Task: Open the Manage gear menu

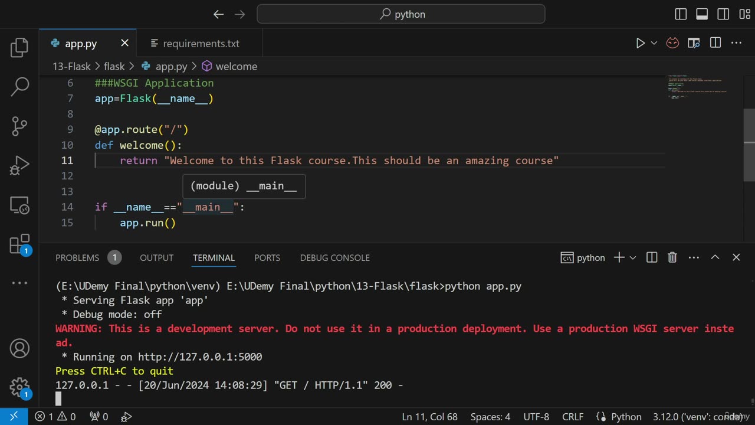Action: coord(19,387)
